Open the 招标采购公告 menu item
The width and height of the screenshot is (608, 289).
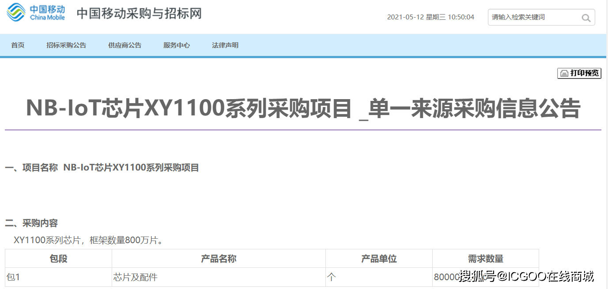pyautogui.click(x=66, y=45)
